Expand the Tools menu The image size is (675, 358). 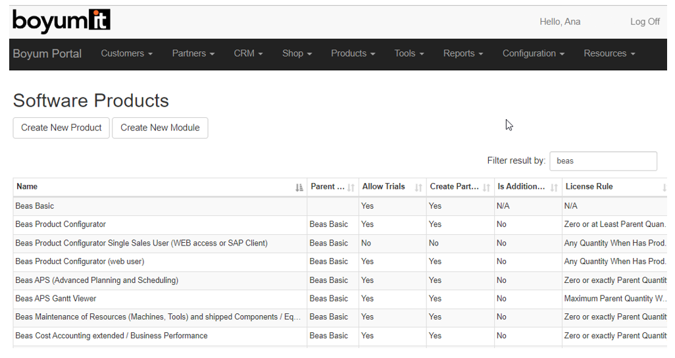point(409,54)
